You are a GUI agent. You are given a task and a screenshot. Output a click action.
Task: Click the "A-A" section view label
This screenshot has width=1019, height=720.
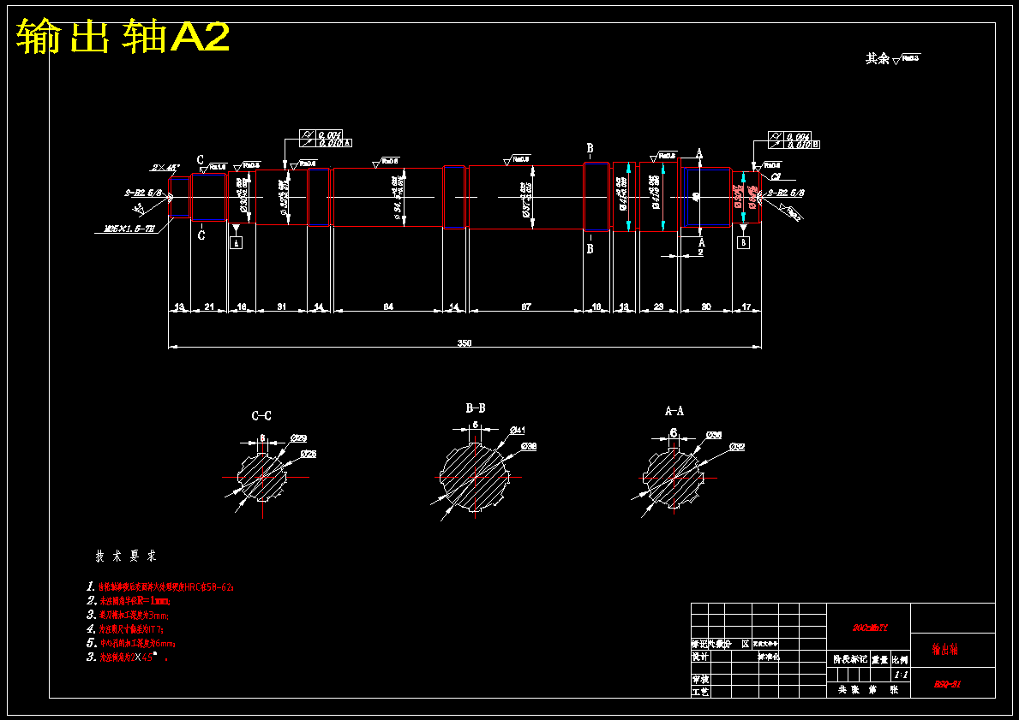coord(674,411)
